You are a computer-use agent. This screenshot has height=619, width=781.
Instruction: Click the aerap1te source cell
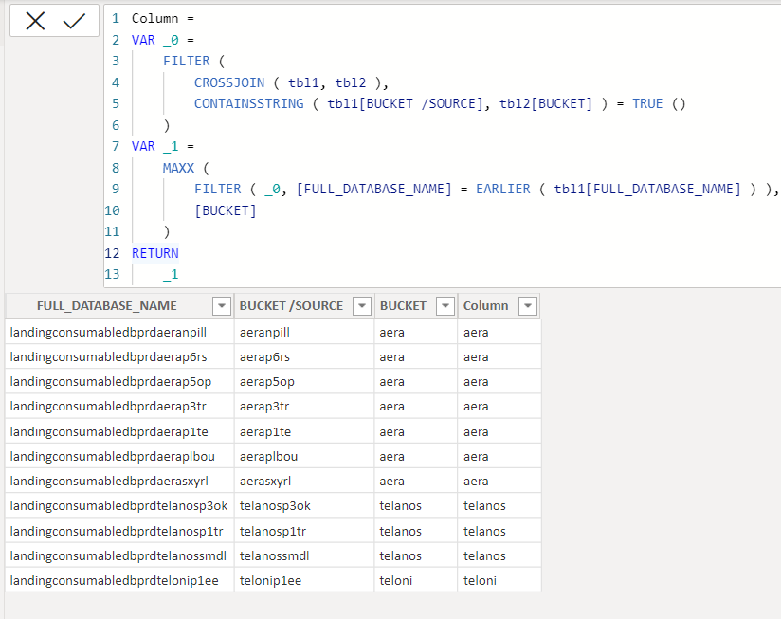(304, 431)
